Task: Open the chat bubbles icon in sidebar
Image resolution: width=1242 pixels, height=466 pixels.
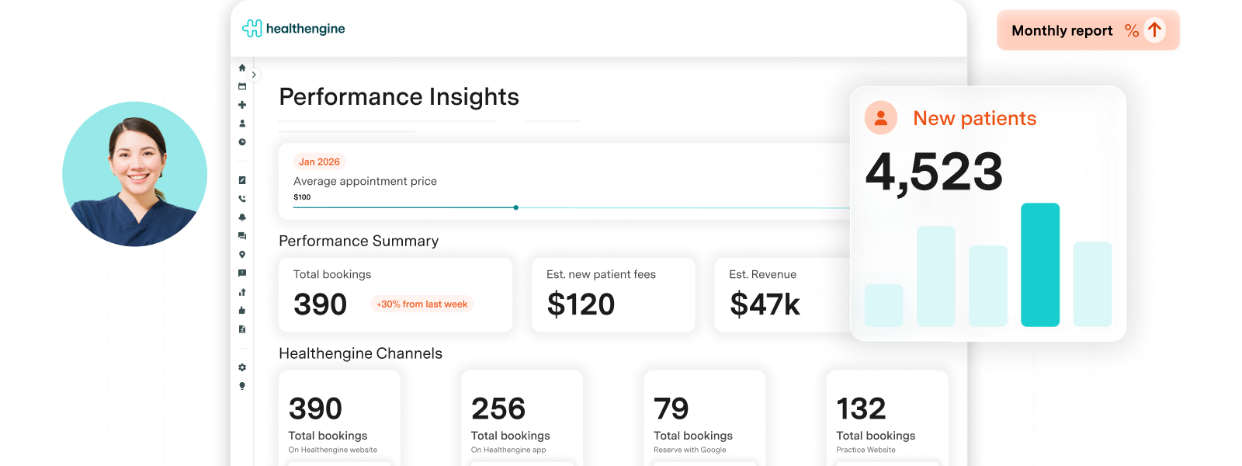Action: pos(242,236)
